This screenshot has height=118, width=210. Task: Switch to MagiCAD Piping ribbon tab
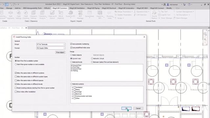pyautogui.click(x=93, y=8)
